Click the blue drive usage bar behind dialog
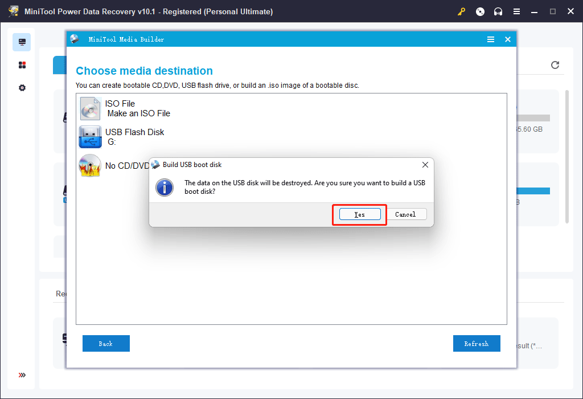Image resolution: width=583 pixels, height=399 pixels. pyautogui.click(x=533, y=191)
